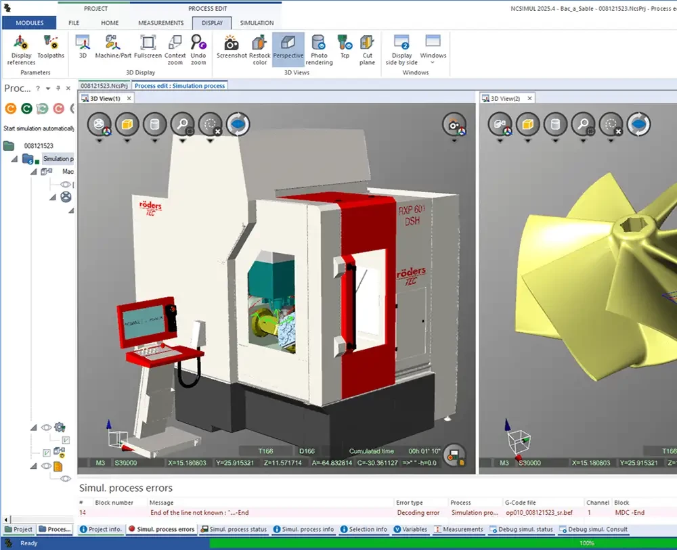677x550 pixels.
Task: Toggle the Perspective view button
Action: point(288,45)
